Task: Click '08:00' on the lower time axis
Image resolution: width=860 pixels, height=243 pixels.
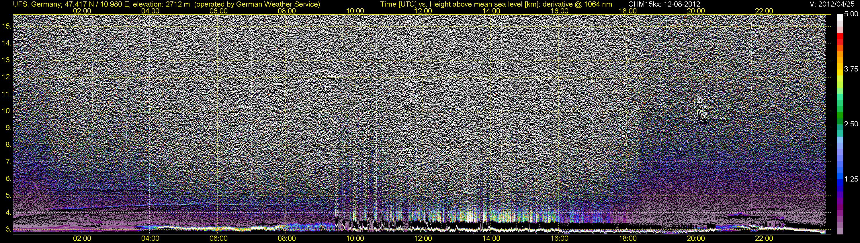Action: (287, 238)
